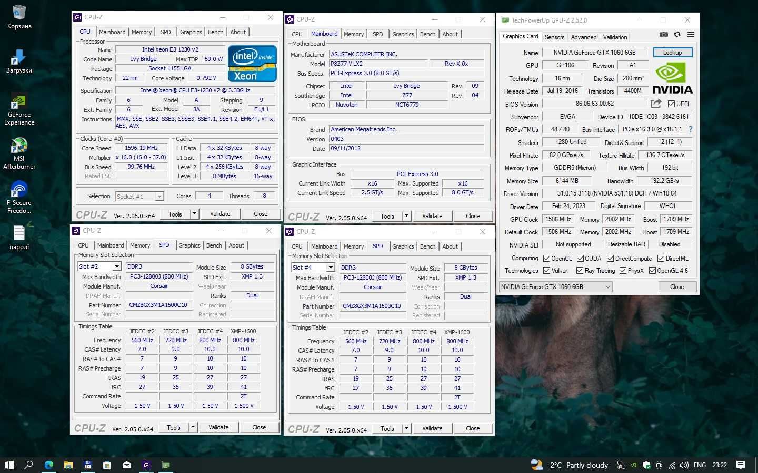Click the CPU Specification field
Screen dimensions: 758x473
tap(195, 90)
